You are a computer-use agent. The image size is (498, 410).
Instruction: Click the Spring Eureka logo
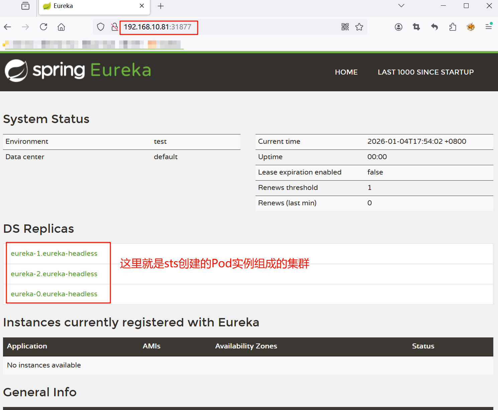coord(78,71)
